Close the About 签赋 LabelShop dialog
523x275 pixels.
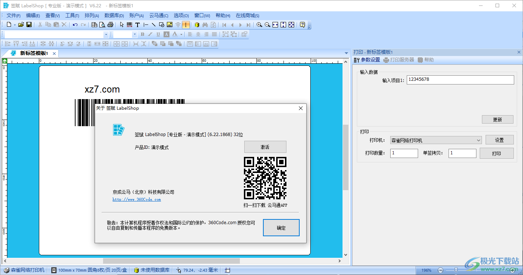(301, 108)
